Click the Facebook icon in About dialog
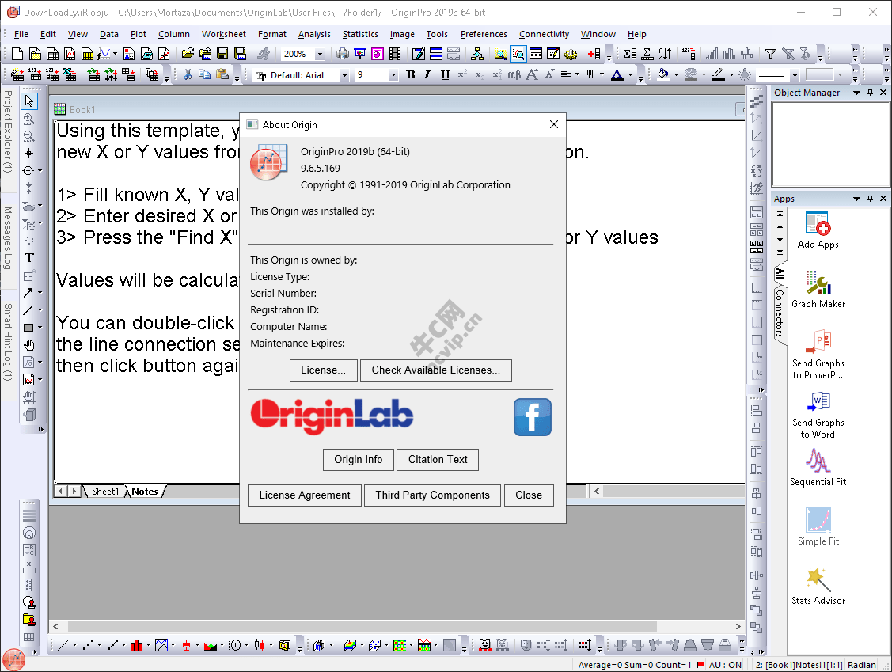892x672 pixels. [x=533, y=417]
